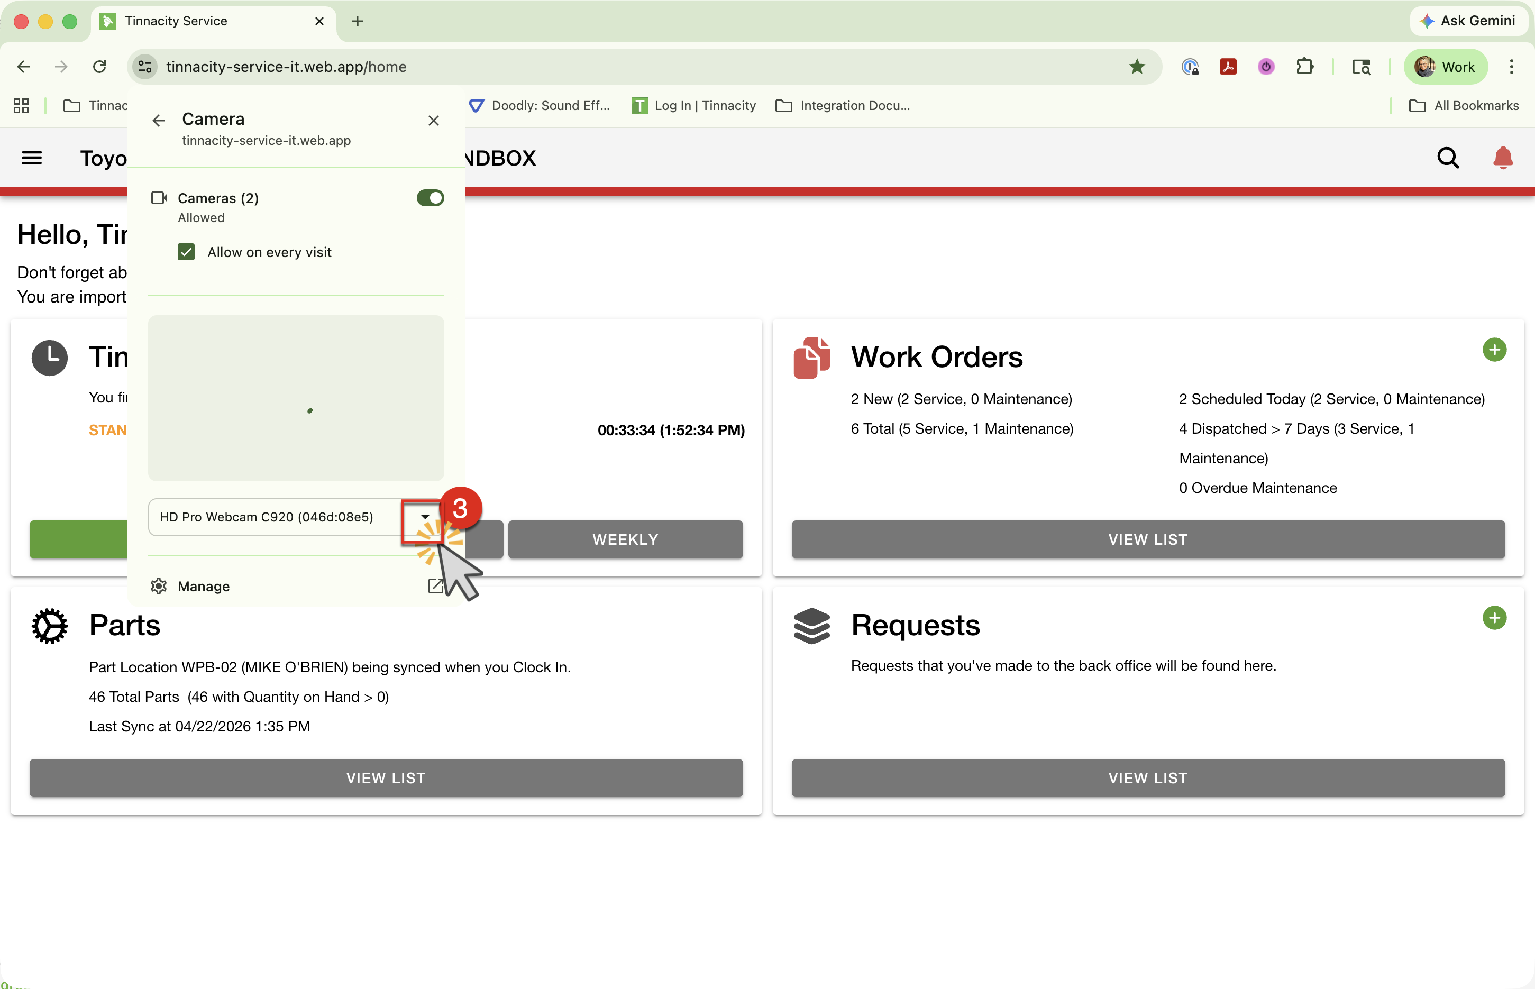Screen dimensions: 1535x989
Task: Open the Work profile menu
Action: pyautogui.click(x=1445, y=67)
